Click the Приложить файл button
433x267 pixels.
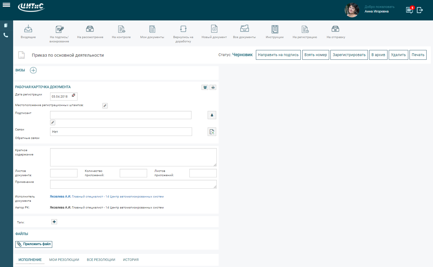pos(34,244)
